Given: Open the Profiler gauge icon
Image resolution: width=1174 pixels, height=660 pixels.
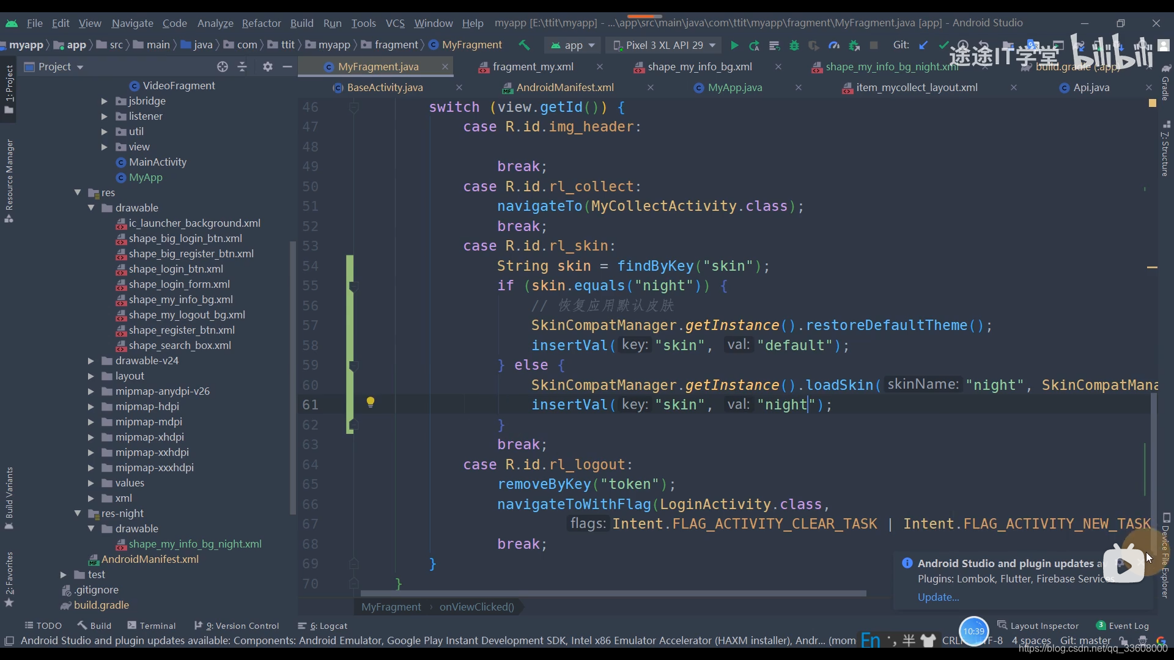Looking at the screenshot, I should point(834,45).
